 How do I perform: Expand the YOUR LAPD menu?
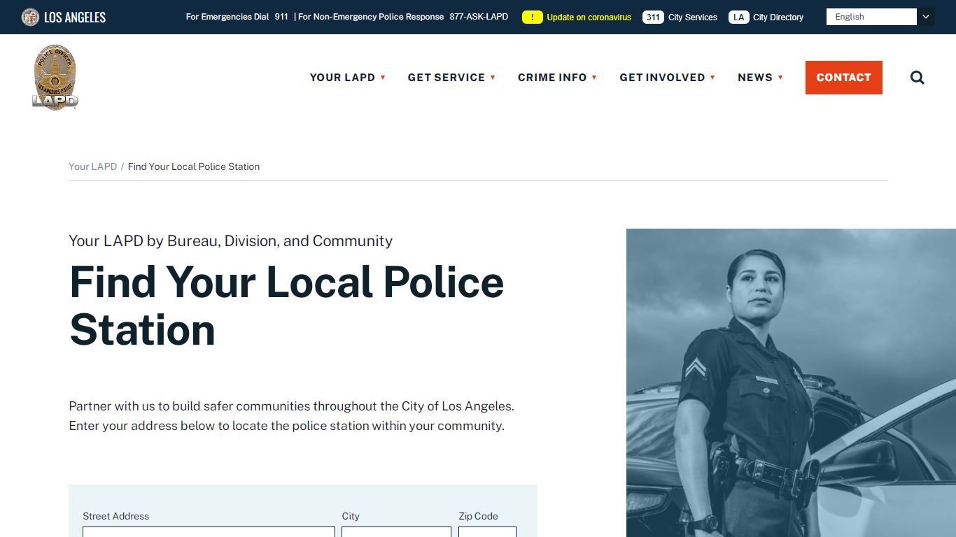pyautogui.click(x=348, y=78)
